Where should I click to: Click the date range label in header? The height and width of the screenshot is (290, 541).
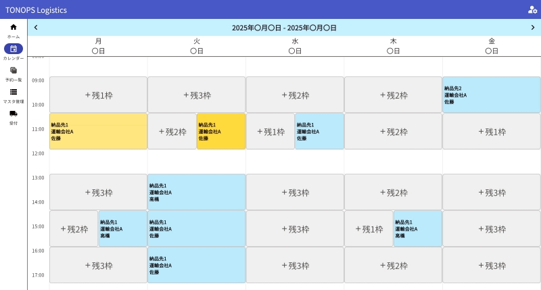point(284,28)
